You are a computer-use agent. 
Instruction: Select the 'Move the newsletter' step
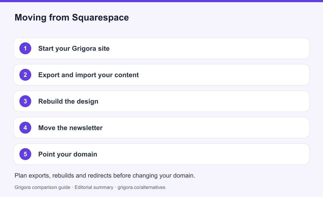click(x=161, y=128)
